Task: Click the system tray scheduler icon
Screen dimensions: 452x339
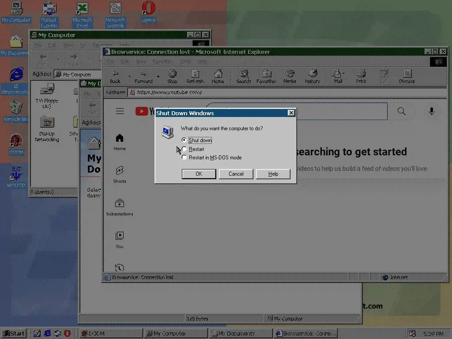Action: tap(412, 334)
